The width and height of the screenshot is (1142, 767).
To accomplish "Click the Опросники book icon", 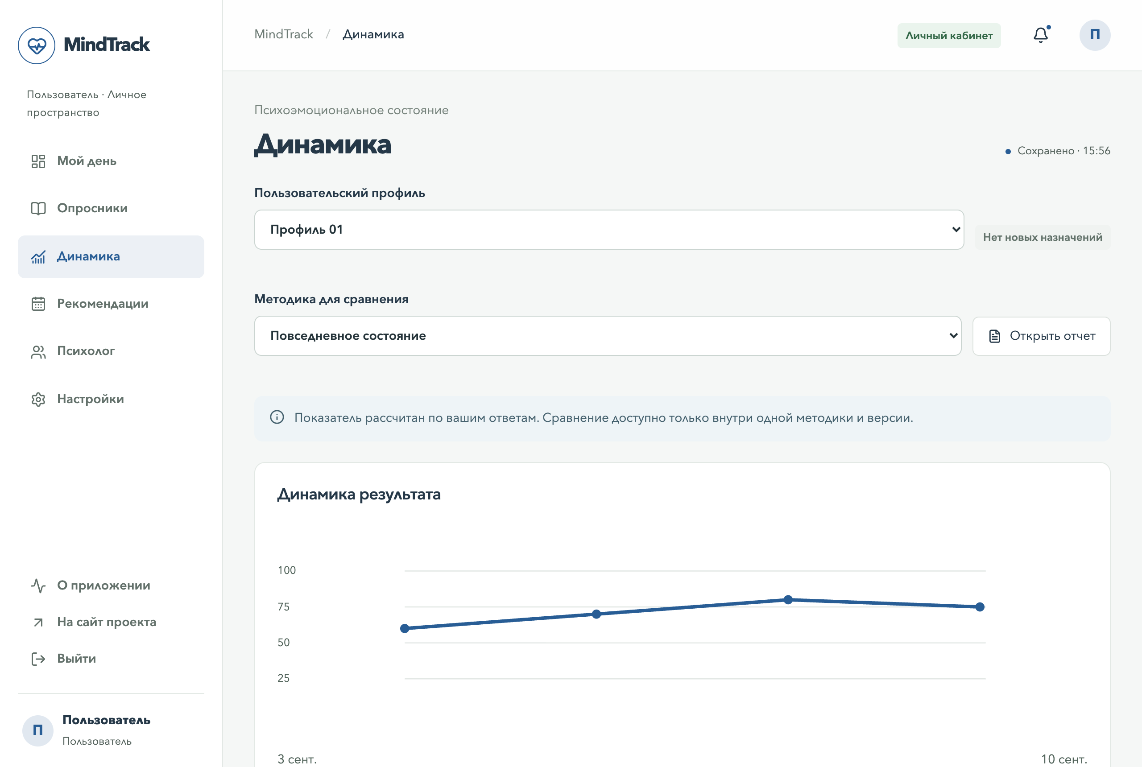I will coord(38,208).
